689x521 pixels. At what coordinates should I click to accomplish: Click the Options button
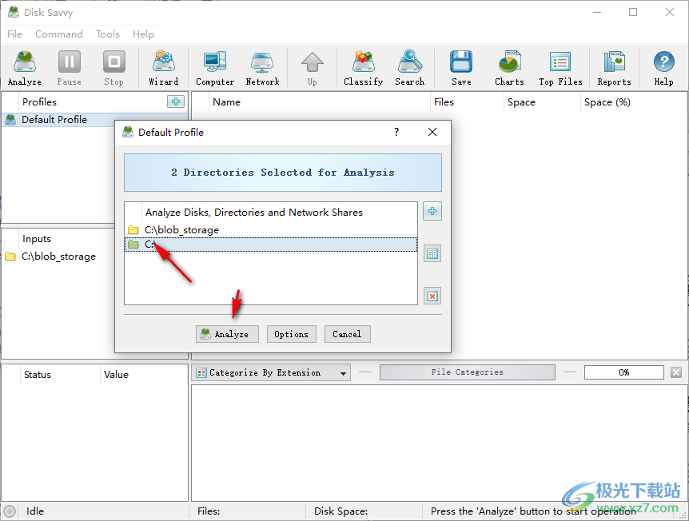point(291,334)
